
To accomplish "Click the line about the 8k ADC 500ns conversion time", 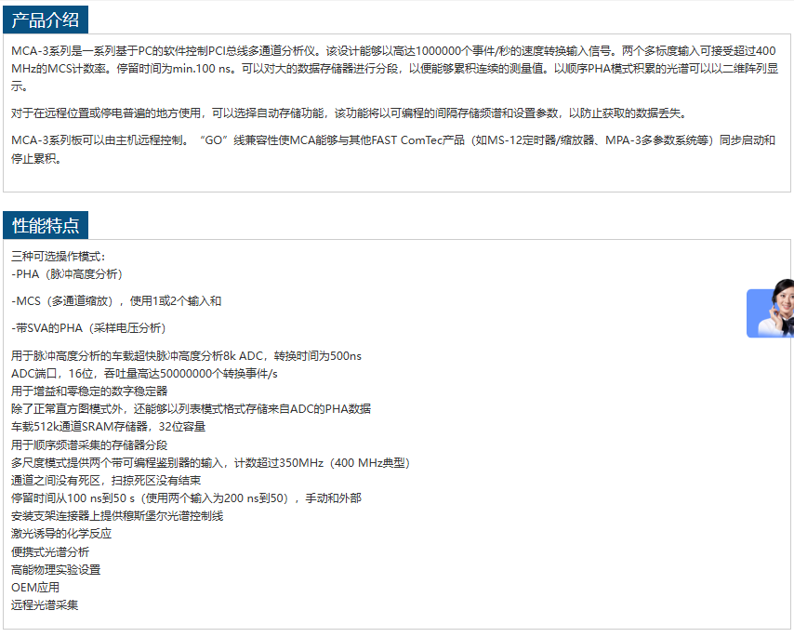I will tap(186, 355).
